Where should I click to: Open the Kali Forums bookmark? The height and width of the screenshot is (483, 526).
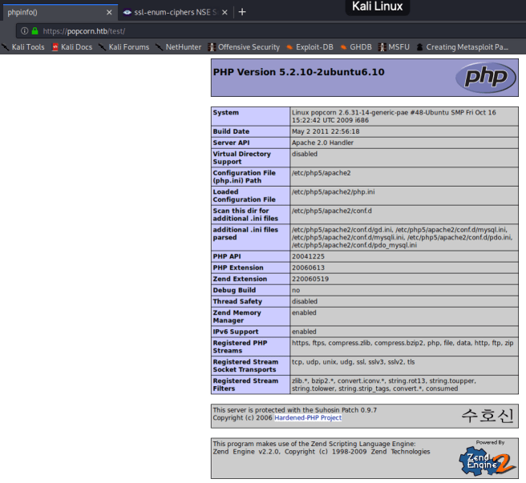(x=124, y=47)
